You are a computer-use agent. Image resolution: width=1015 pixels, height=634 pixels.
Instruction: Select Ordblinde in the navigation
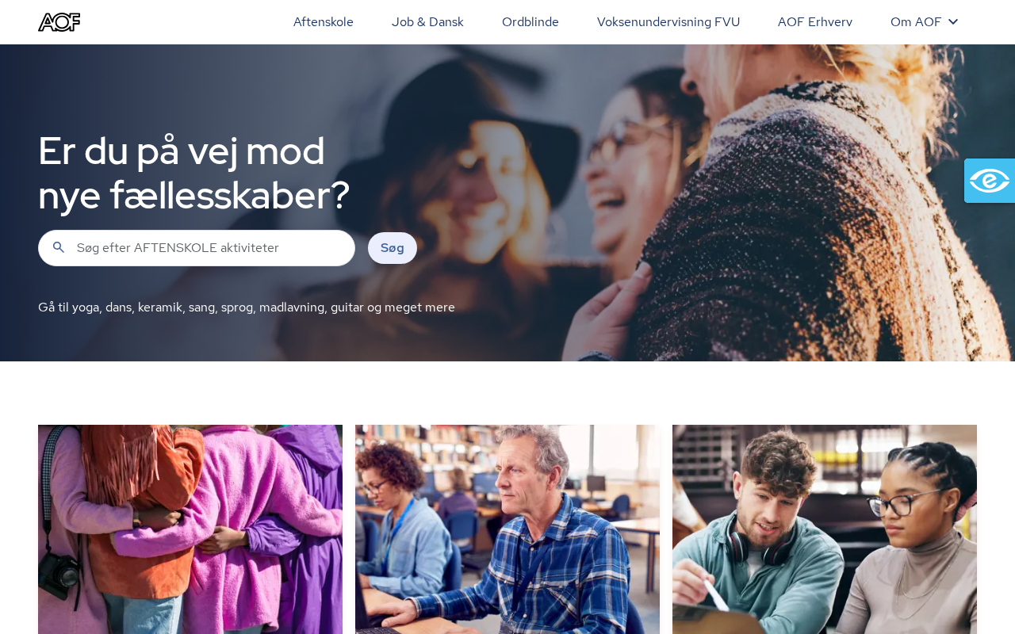click(530, 22)
